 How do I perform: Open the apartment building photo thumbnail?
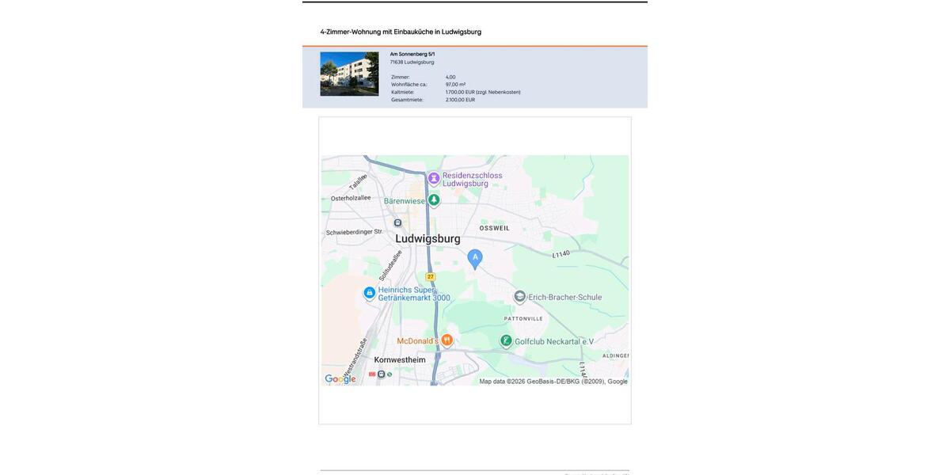click(349, 74)
